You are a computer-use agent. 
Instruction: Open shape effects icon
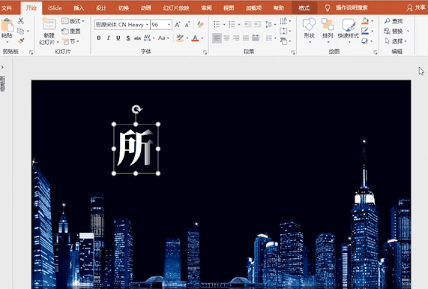(365, 41)
